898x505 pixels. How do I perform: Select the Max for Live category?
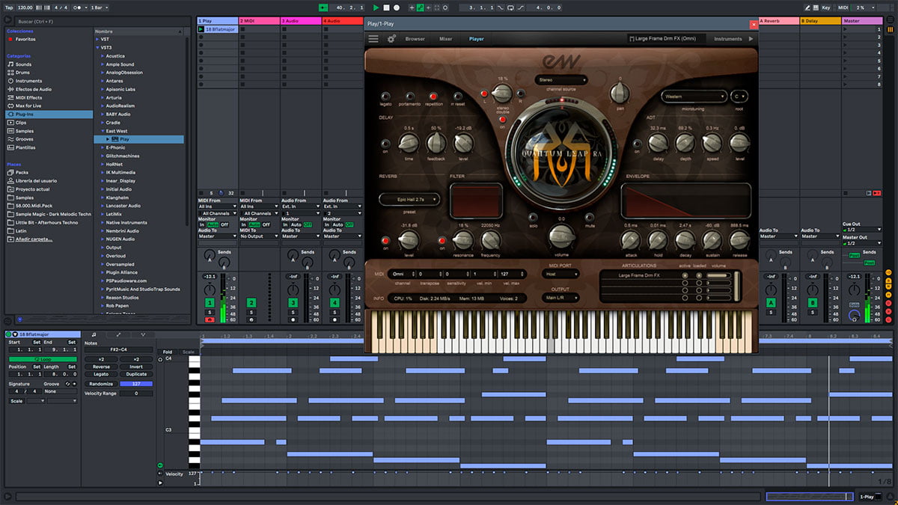30,106
